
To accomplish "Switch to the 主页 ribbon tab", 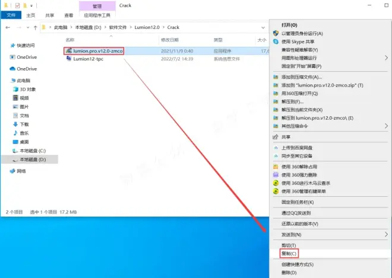I will pyautogui.click(x=30, y=15).
